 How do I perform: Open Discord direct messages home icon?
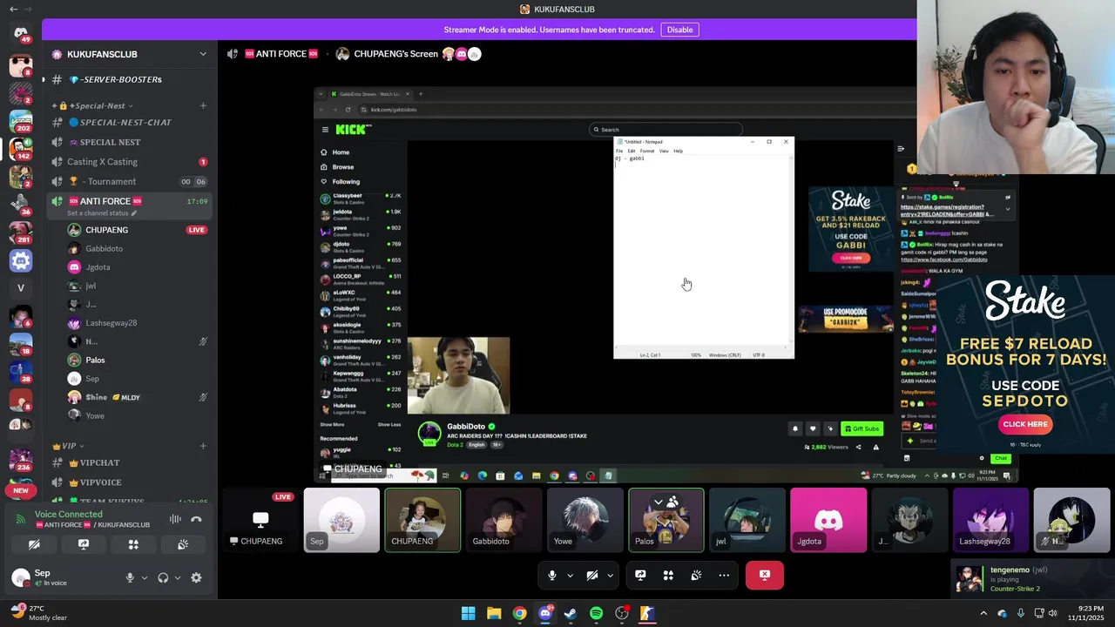21,32
